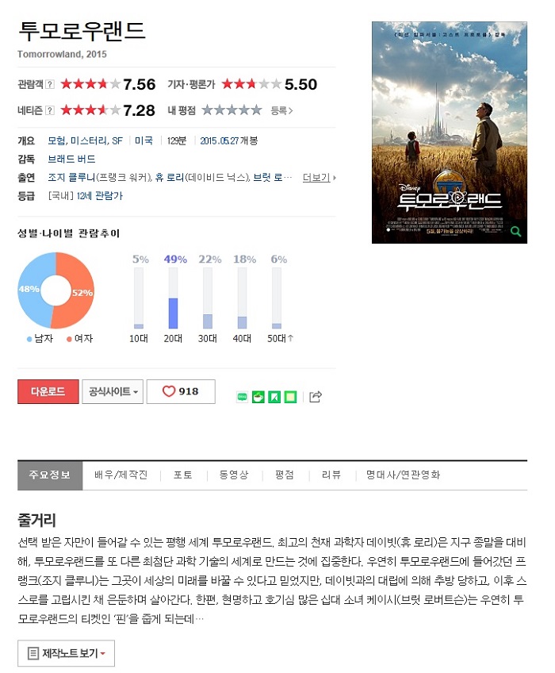Expand 제작노트 보기 production notes

[x=66, y=653]
